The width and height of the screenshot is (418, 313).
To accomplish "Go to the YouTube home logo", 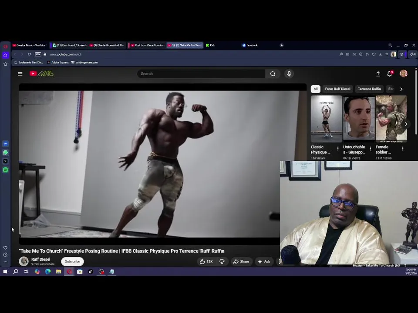I will [x=42, y=73].
